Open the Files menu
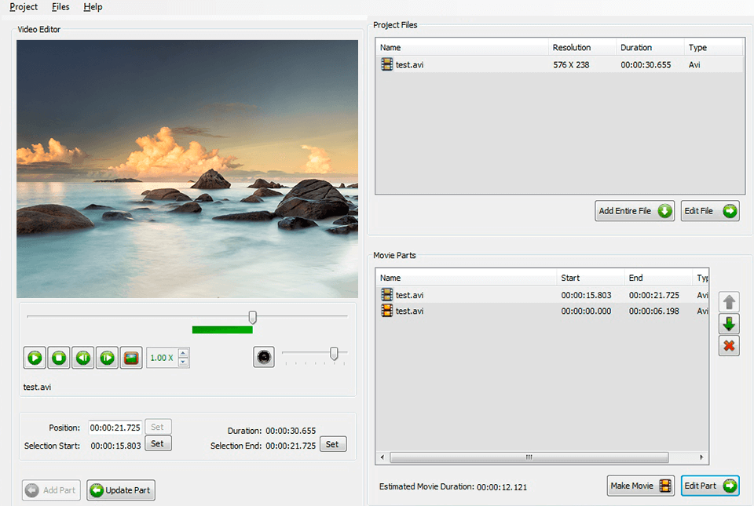754x506 pixels. (60, 7)
